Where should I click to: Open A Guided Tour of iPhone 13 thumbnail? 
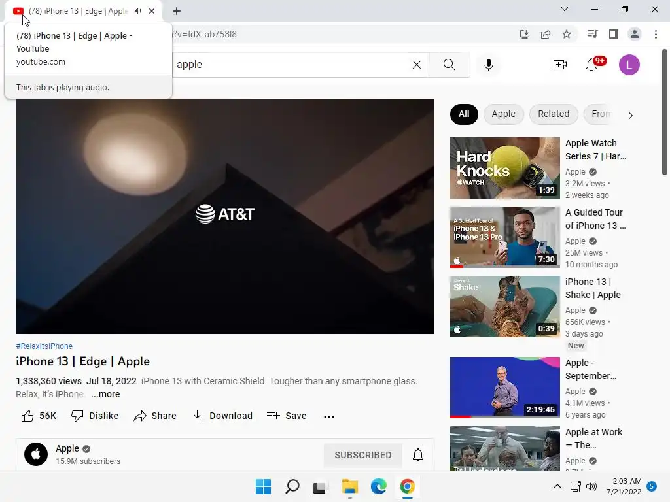(x=504, y=237)
